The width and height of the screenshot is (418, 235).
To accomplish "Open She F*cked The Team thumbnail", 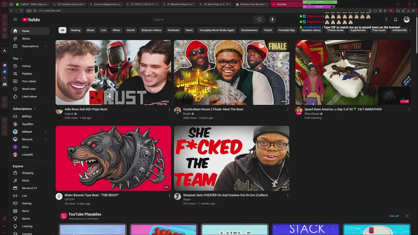I will [x=232, y=158].
